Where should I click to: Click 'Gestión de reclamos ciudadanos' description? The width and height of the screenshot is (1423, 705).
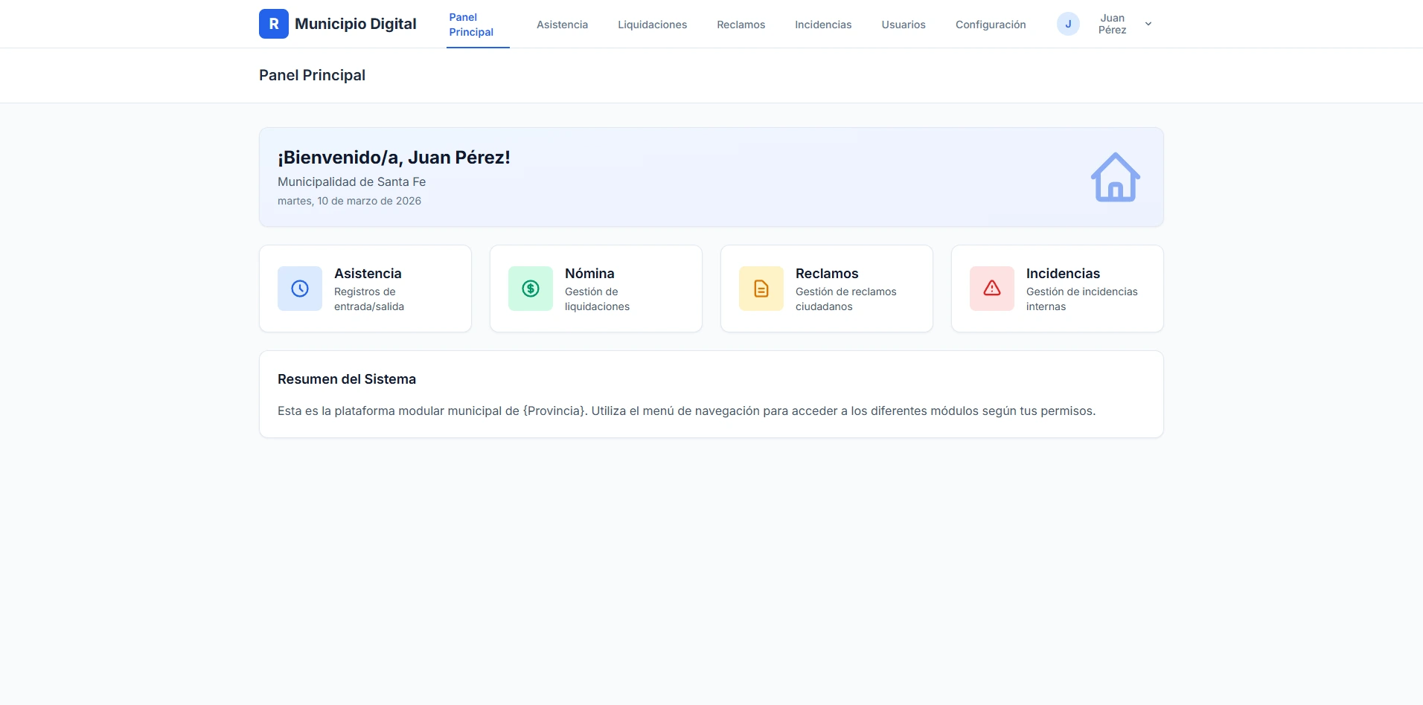point(845,299)
